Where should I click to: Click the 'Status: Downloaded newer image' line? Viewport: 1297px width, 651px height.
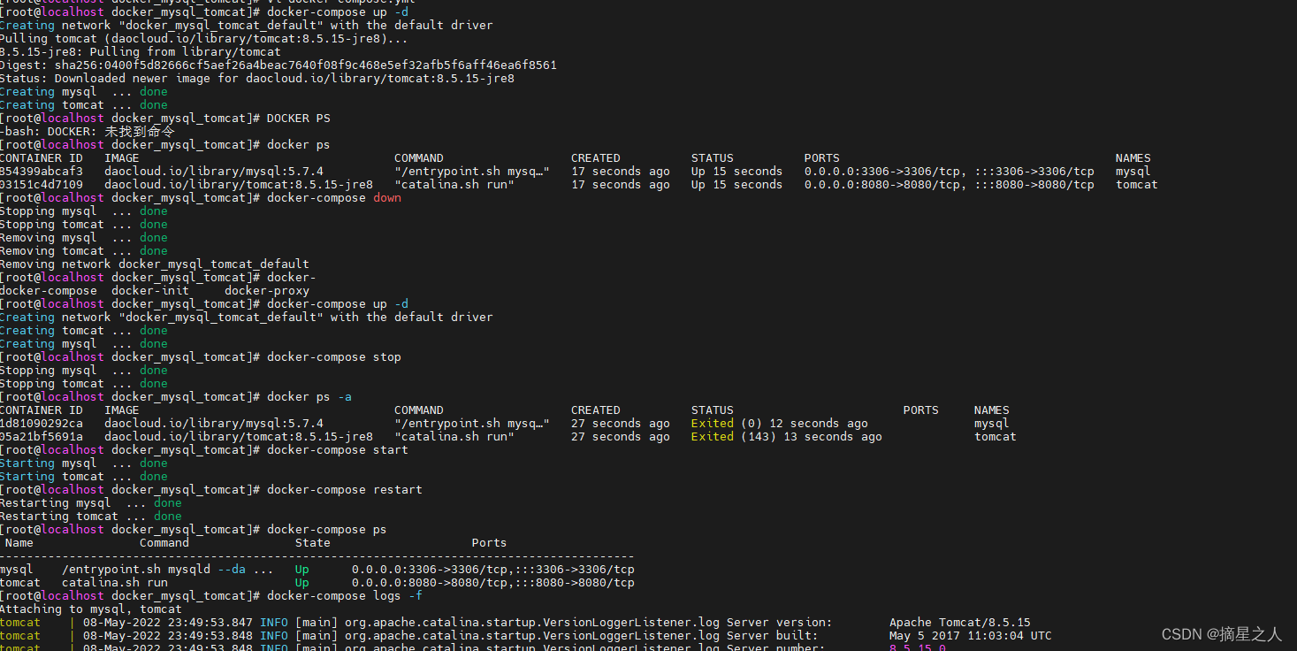257,79
